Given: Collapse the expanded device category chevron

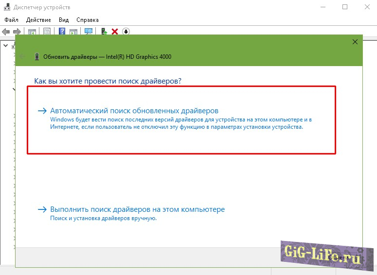Looking at the screenshot, I should pos(14,89).
